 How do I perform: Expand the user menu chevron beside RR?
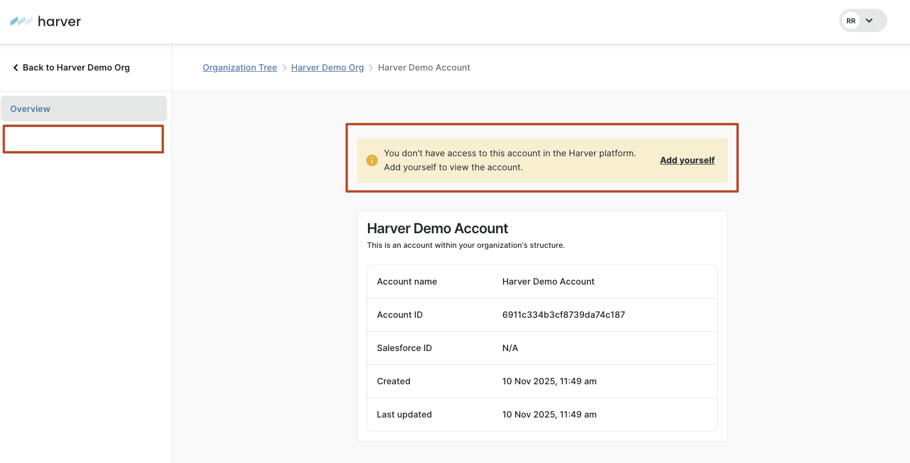[x=869, y=21]
